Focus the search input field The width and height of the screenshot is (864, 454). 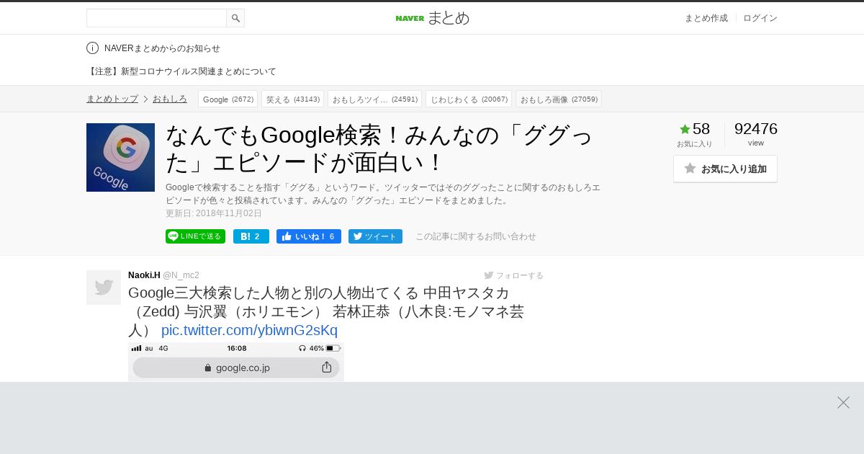[x=156, y=18]
